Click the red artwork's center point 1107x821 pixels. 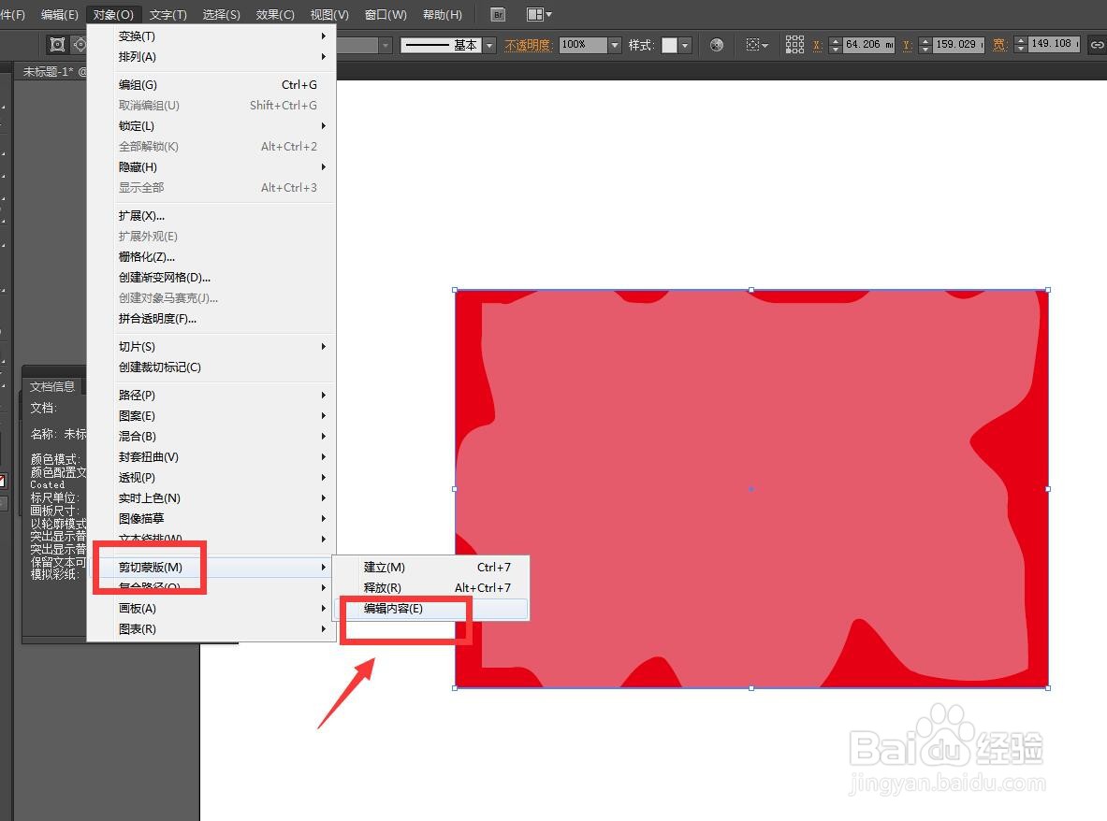(x=751, y=489)
